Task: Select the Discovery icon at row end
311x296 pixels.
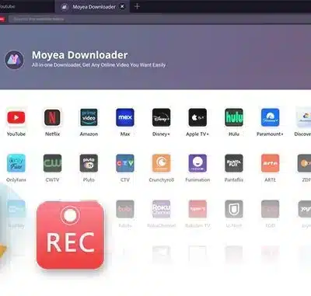Action: [x=304, y=117]
